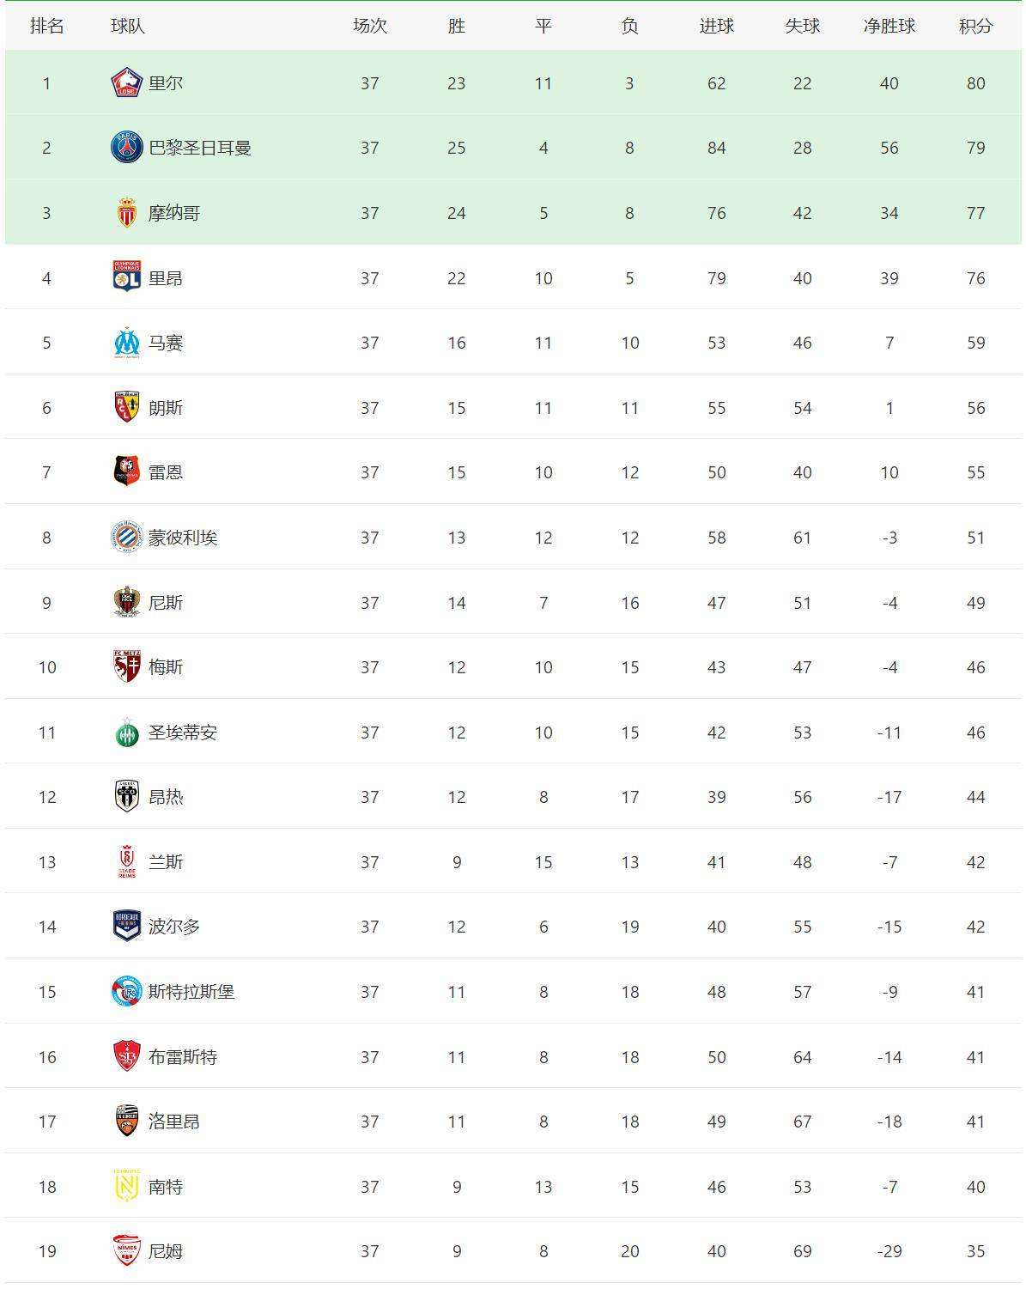Open the Paris Saint-Germain club logo
Viewport: 1026px width, 1289px height.
click(x=127, y=148)
